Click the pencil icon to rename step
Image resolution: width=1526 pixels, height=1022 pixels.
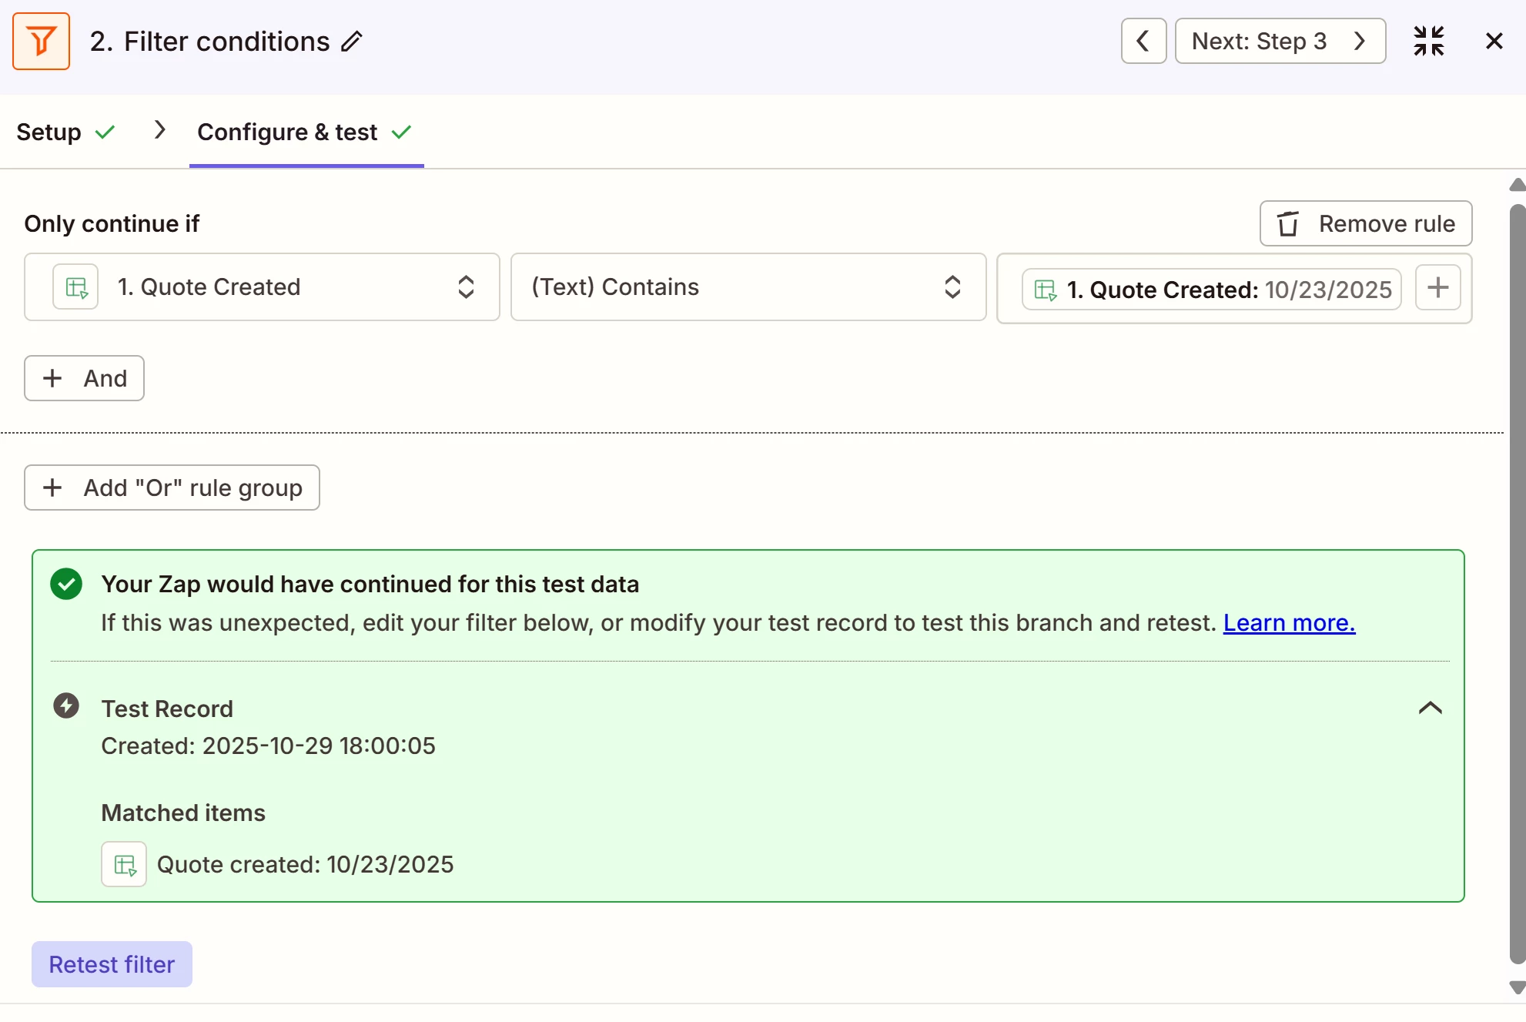coord(352,41)
